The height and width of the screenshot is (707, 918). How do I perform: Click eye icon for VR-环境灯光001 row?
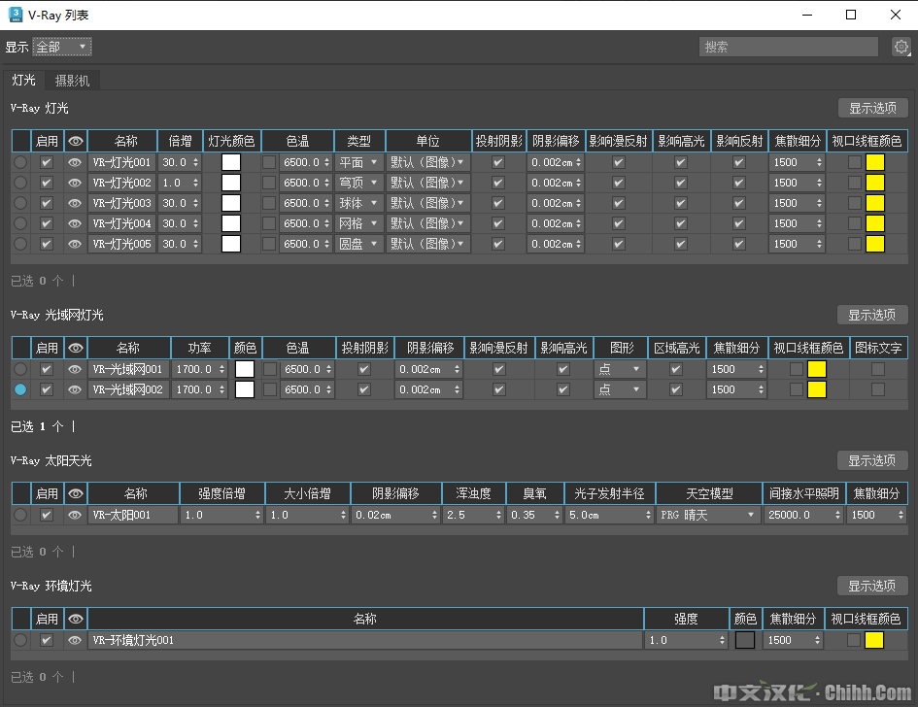[75, 640]
